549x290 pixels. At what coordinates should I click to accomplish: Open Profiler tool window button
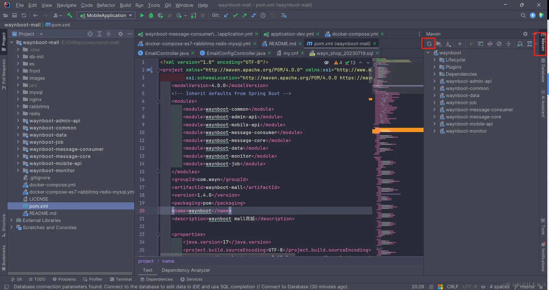tap(93, 279)
